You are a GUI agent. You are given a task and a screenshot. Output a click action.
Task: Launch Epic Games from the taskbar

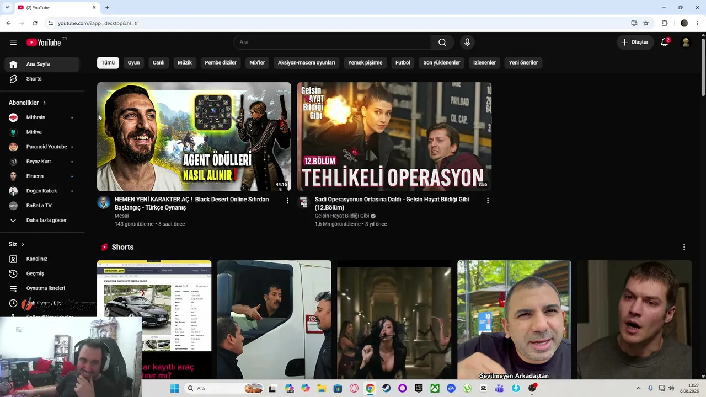click(x=419, y=388)
